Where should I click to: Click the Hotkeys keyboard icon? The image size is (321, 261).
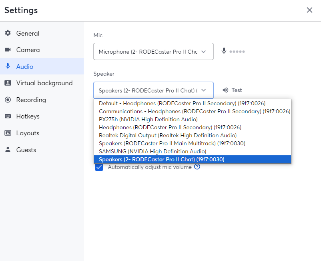(8, 116)
